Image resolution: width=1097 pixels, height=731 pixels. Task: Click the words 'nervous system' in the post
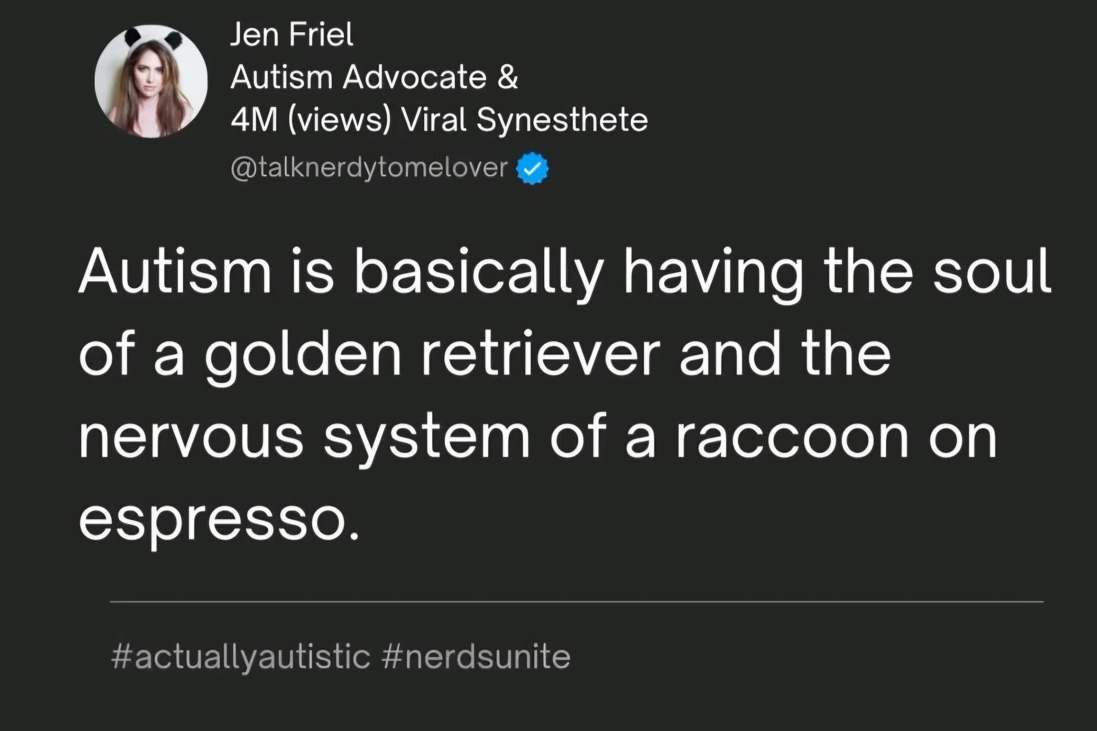click(304, 438)
